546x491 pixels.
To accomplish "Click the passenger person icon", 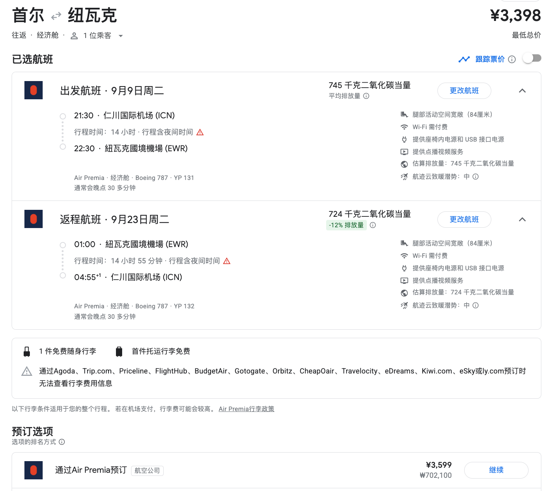I will (74, 36).
